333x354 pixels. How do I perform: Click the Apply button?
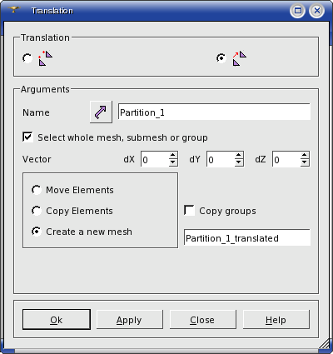pos(130,320)
